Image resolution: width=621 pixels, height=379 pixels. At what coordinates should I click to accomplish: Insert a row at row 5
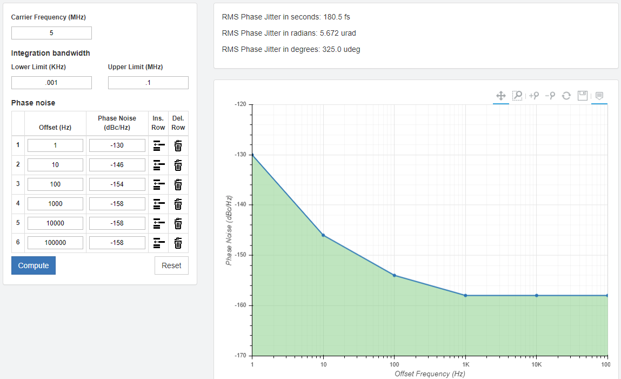[158, 223]
